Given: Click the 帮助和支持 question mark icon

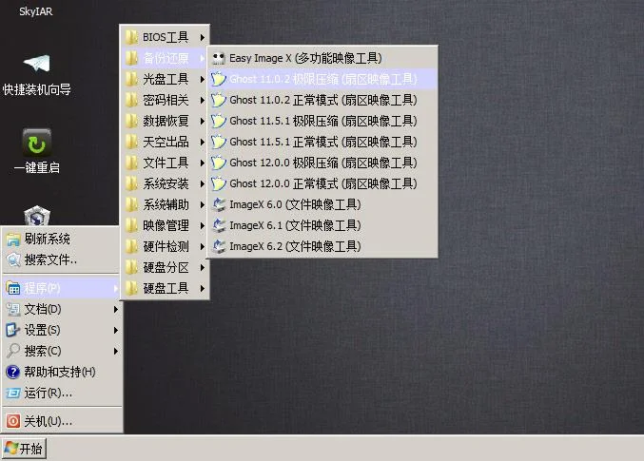Looking at the screenshot, I should 13,372.
